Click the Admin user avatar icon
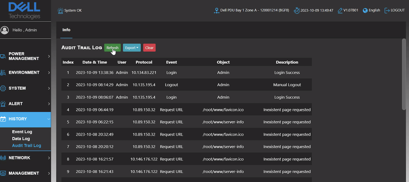Screen dimensions: 409x182 tap(5, 30)
